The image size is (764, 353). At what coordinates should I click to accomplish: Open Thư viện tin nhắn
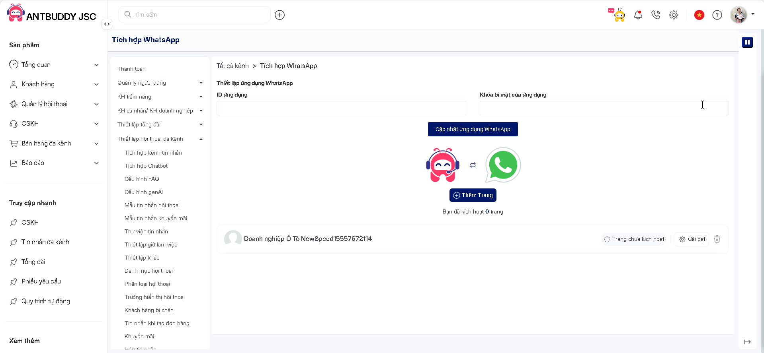146,231
